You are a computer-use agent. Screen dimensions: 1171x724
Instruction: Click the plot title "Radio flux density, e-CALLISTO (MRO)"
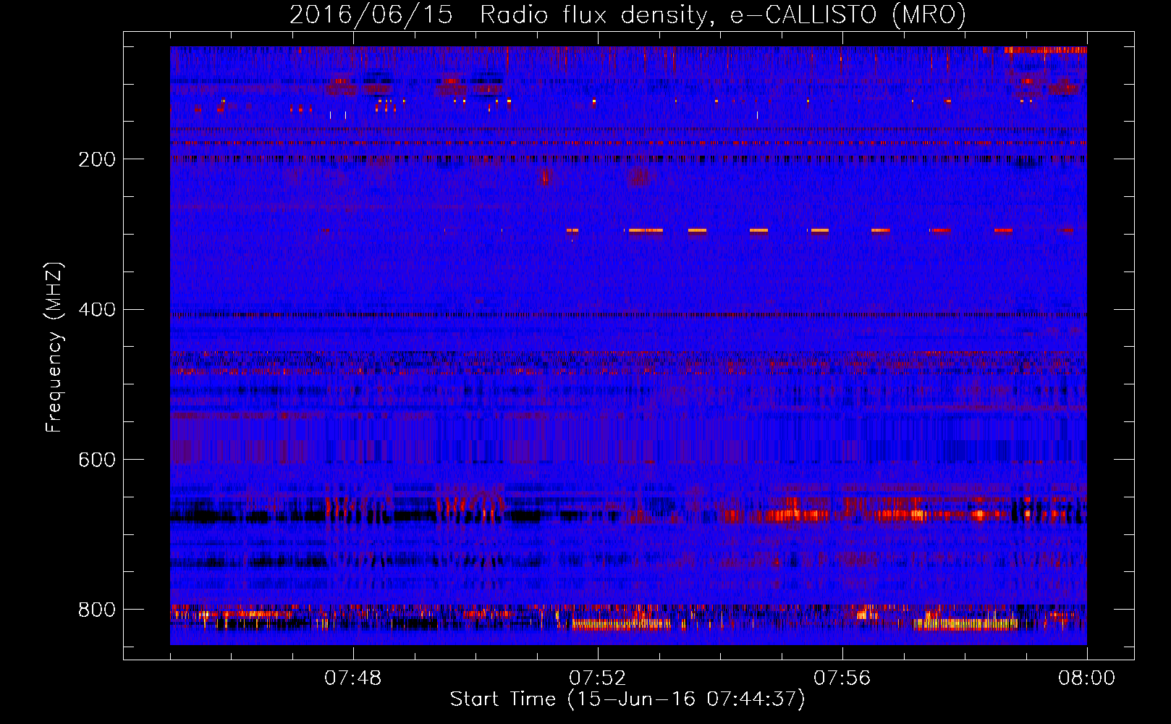[x=722, y=15]
